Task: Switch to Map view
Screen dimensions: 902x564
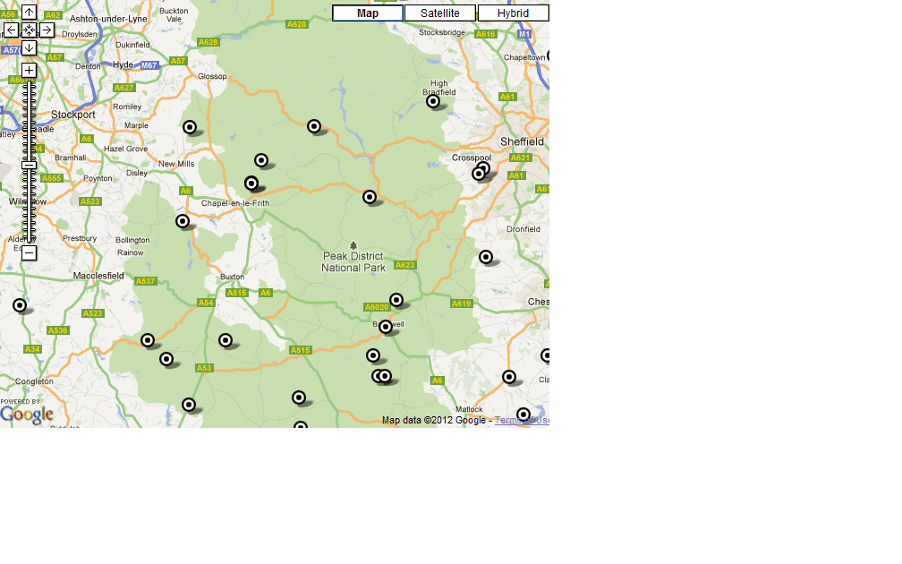Action: (368, 13)
